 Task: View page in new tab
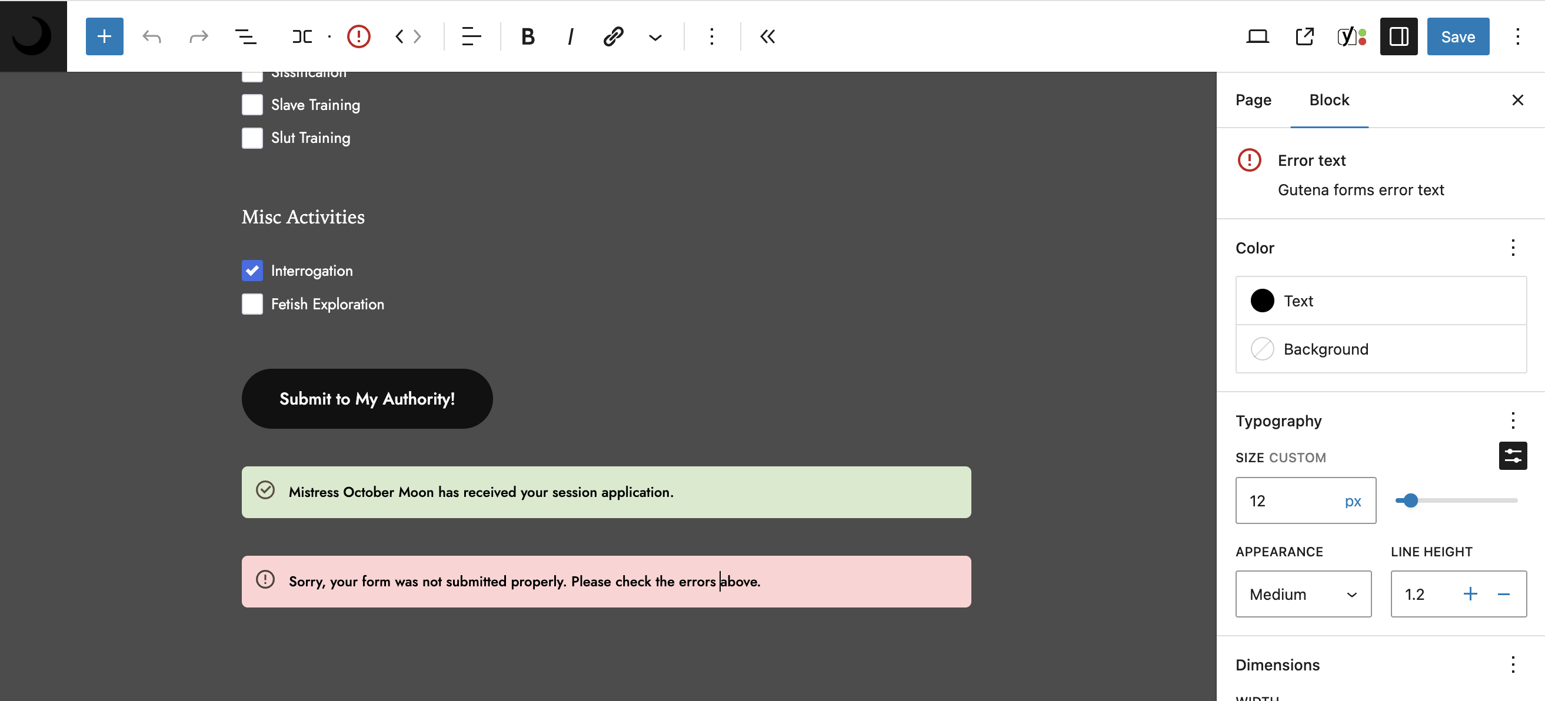(1304, 36)
